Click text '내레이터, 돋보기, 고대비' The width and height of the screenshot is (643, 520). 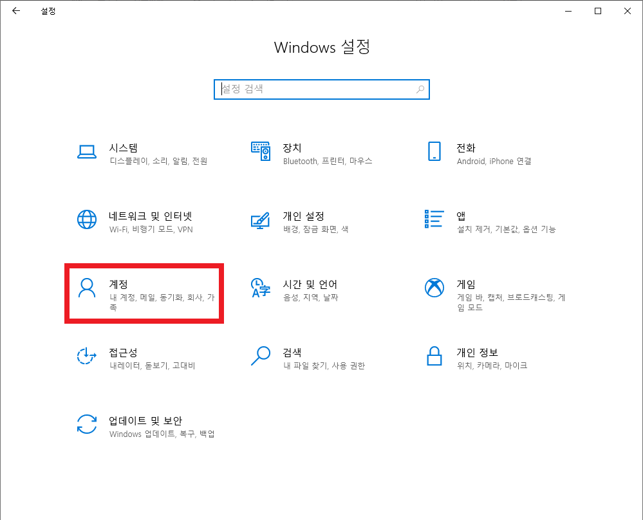(152, 365)
